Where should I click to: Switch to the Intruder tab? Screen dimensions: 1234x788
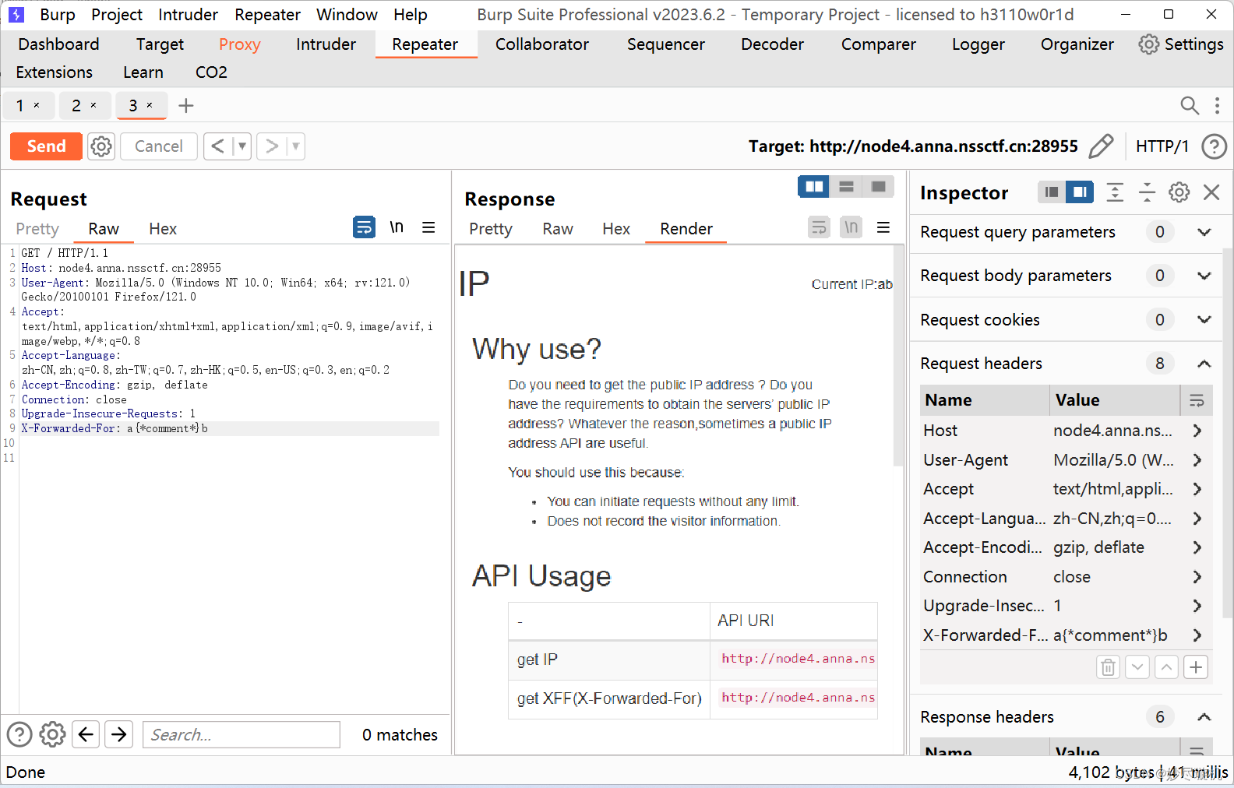326,44
